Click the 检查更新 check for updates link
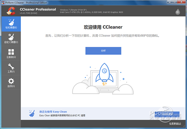This screenshot has width=187, height=129. (175, 123)
